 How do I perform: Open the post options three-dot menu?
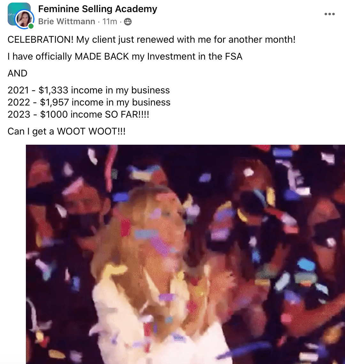tap(329, 14)
